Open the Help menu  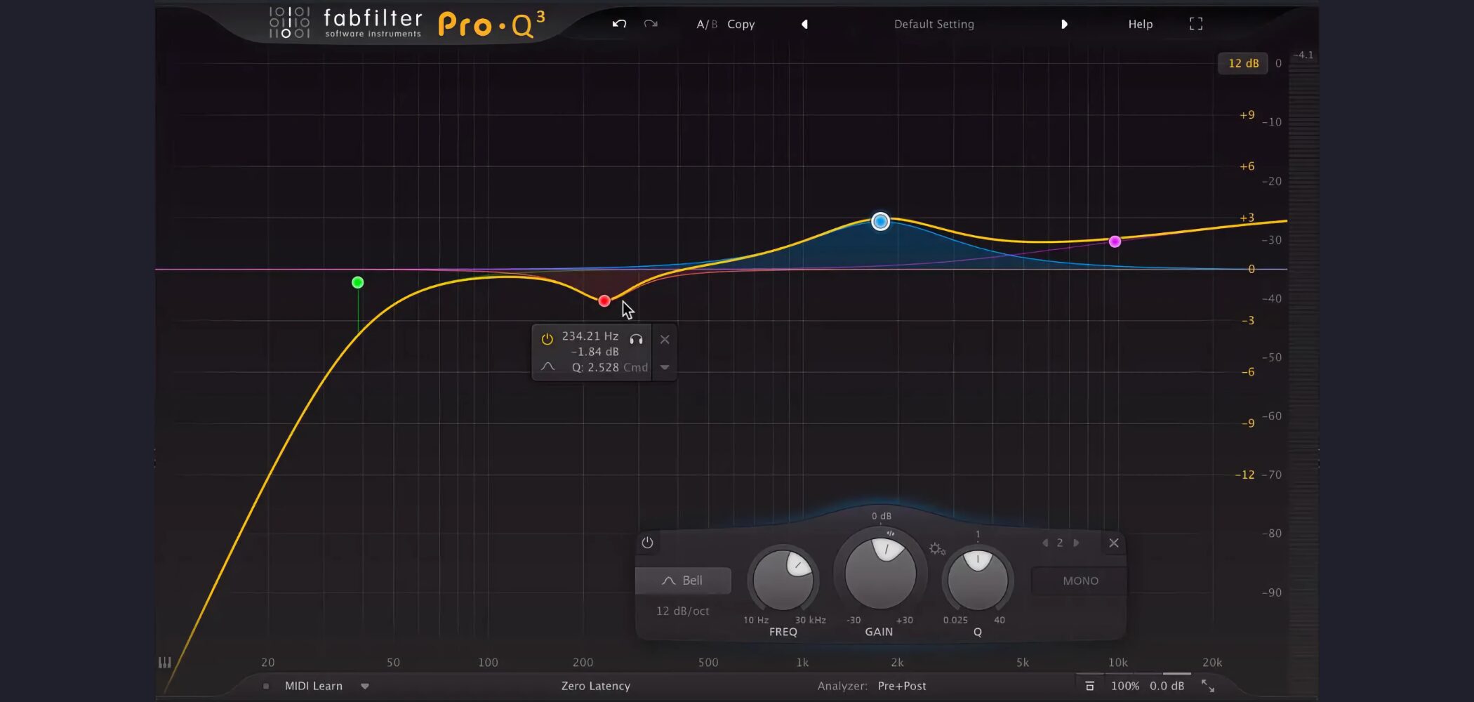[x=1140, y=24]
